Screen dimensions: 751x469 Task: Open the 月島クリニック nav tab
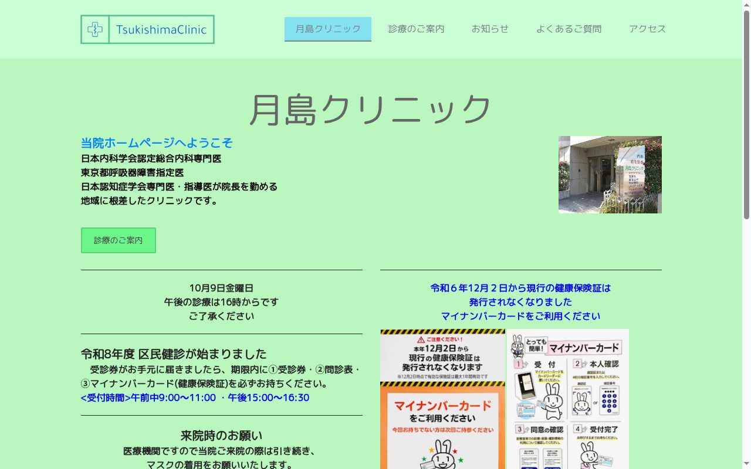click(x=328, y=29)
